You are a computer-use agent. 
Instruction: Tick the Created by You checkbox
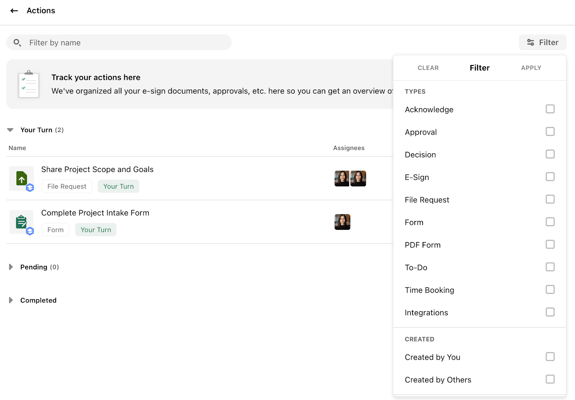pyautogui.click(x=550, y=356)
